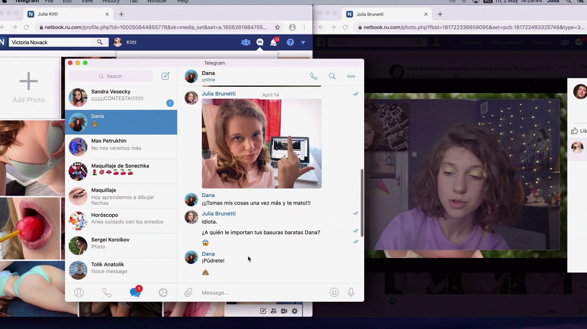The image size is (587, 329).
Task: Open the Telegram Chats tab
Action: 135,292
